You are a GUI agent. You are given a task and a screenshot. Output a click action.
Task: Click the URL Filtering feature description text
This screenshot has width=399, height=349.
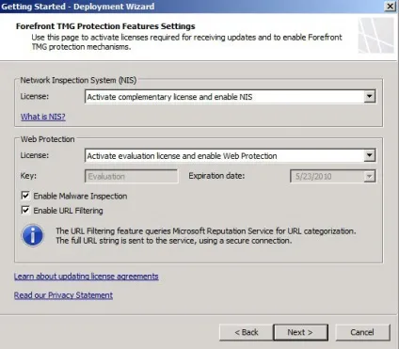pos(206,236)
